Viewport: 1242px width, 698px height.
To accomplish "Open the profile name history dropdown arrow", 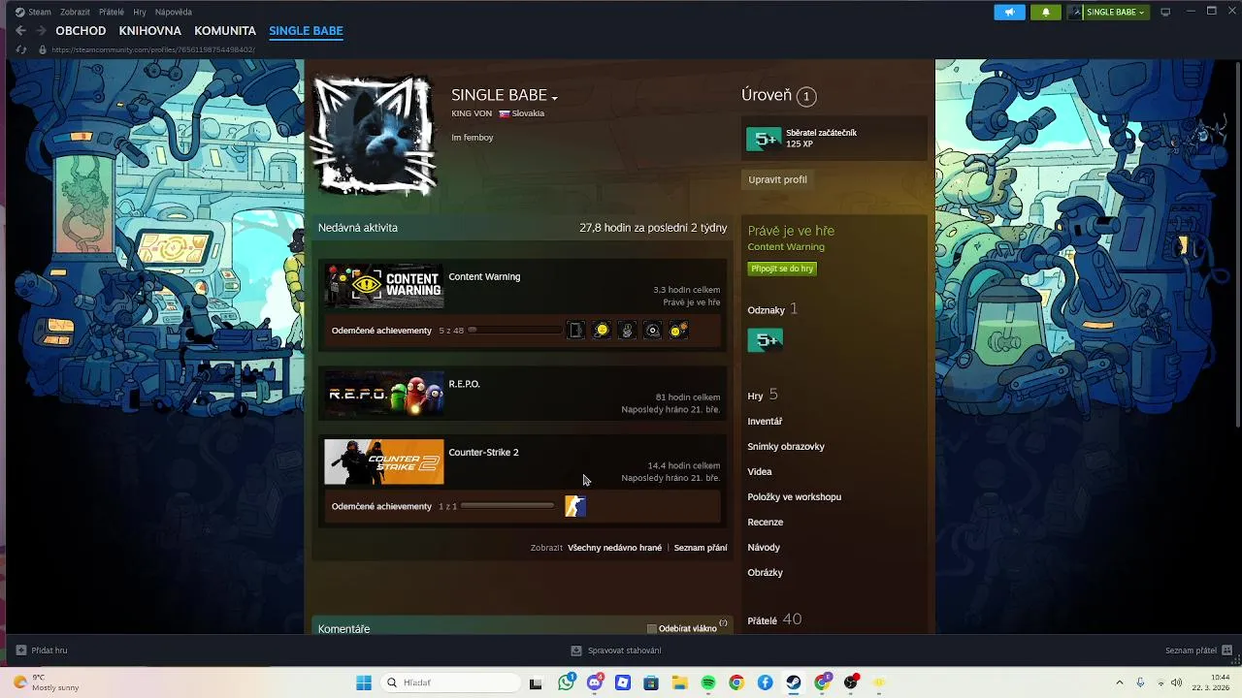I will click(x=554, y=98).
